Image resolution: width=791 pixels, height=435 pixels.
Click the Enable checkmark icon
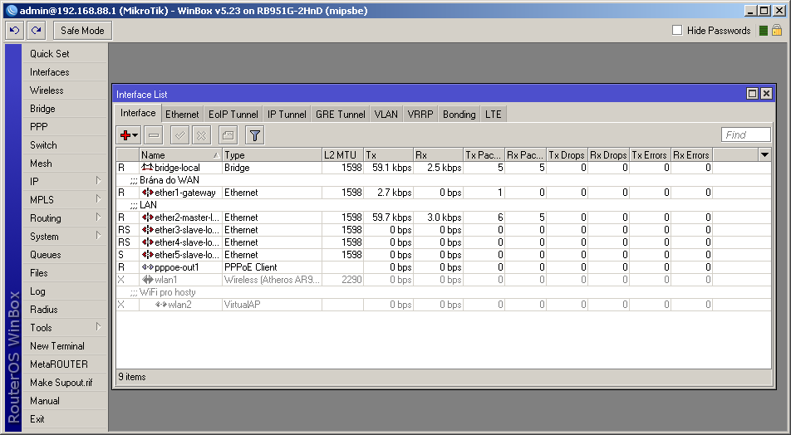pos(179,134)
